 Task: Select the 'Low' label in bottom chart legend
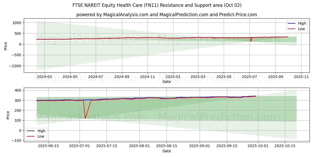40,136
